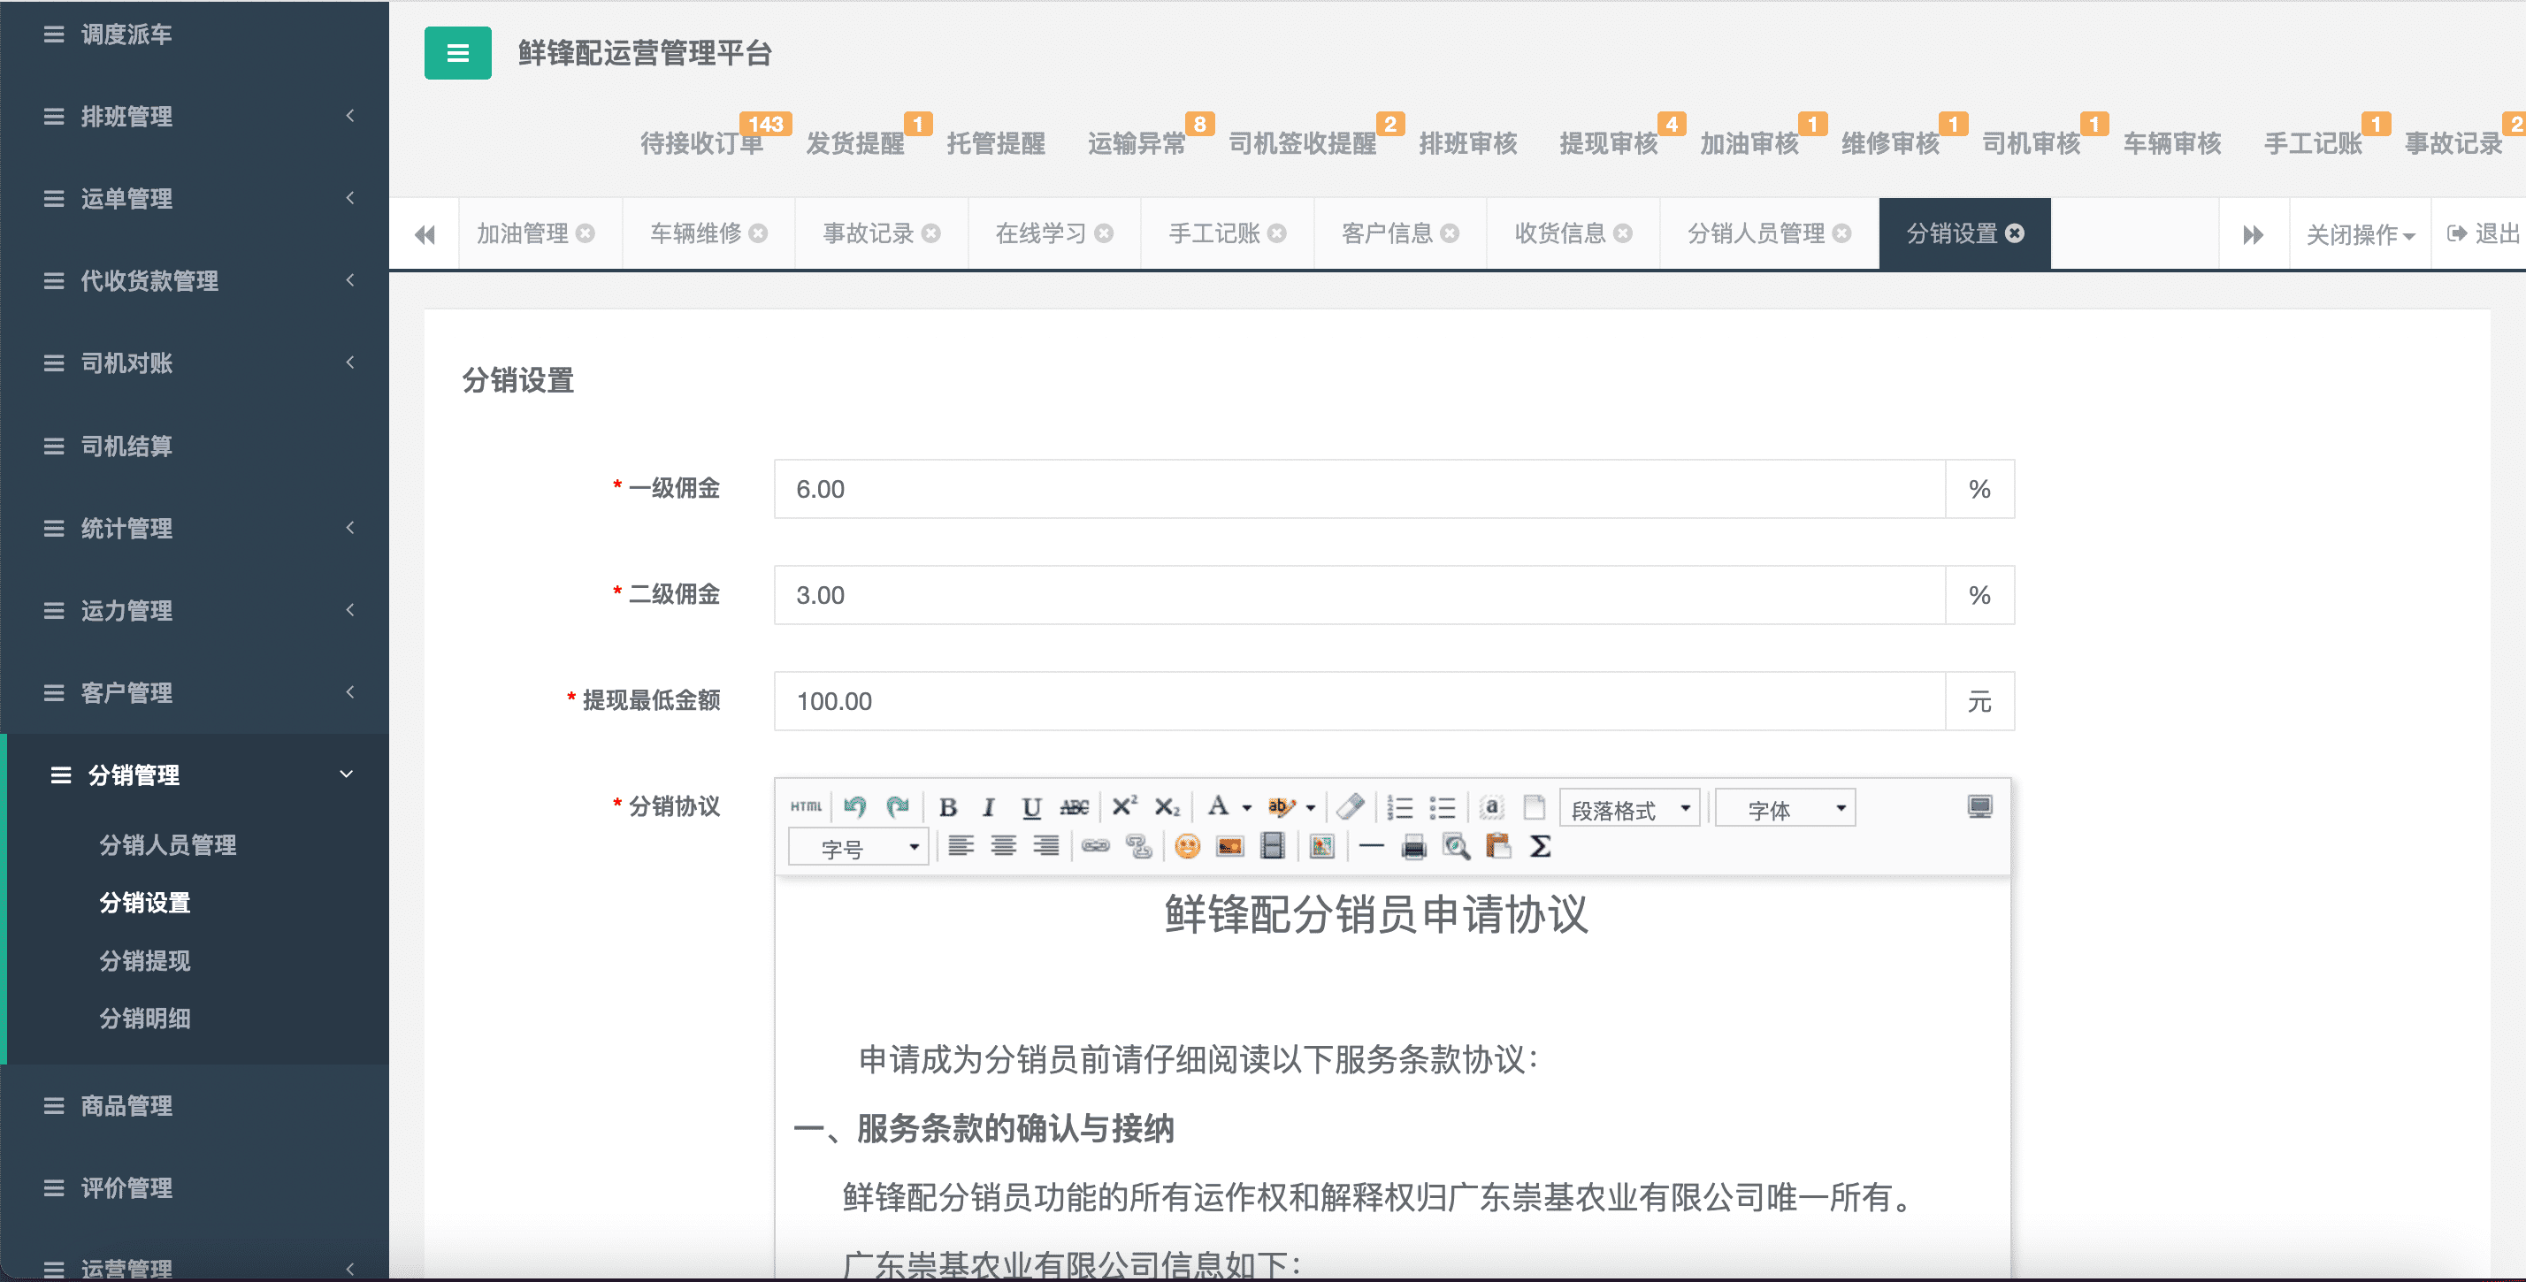Image resolution: width=2526 pixels, height=1282 pixels.
Task: Align text right in editor
Action: coord(1045,846)
